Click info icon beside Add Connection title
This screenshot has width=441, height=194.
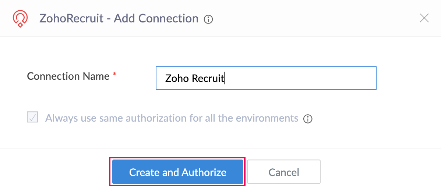pyautogui.click(x=208, y=19)
